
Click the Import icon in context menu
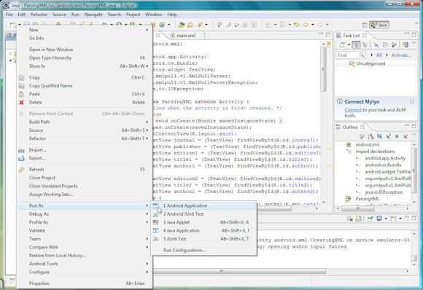[21, 150]
